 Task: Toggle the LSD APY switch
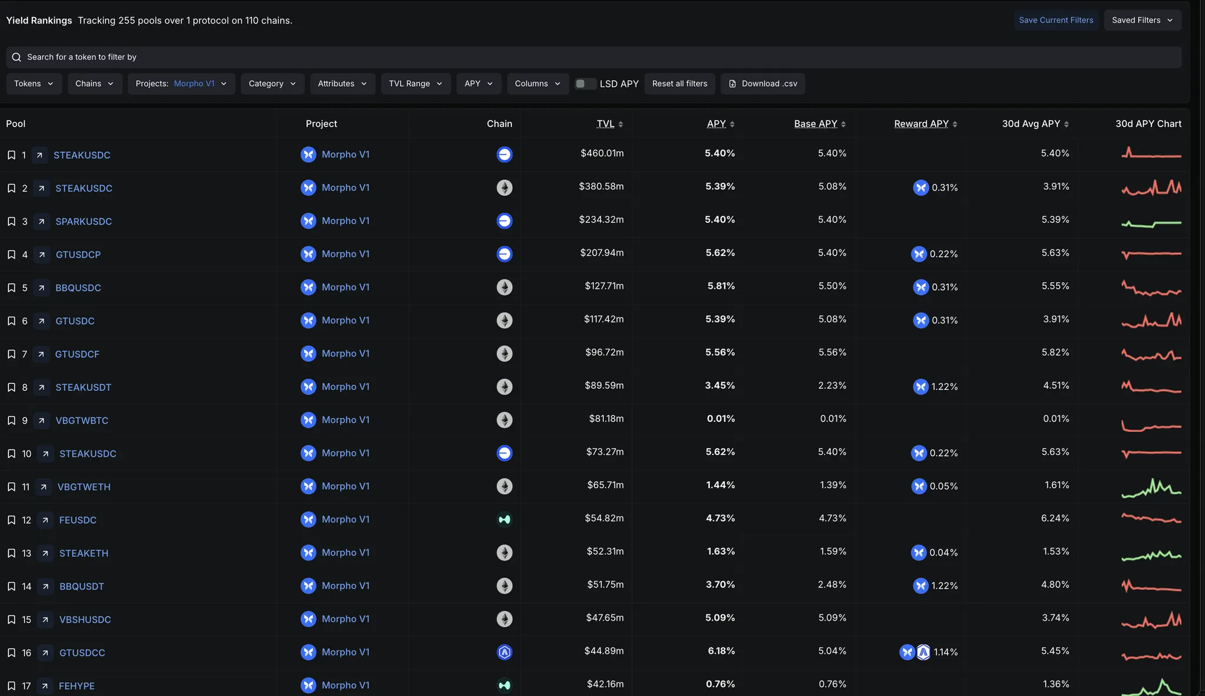584,84
